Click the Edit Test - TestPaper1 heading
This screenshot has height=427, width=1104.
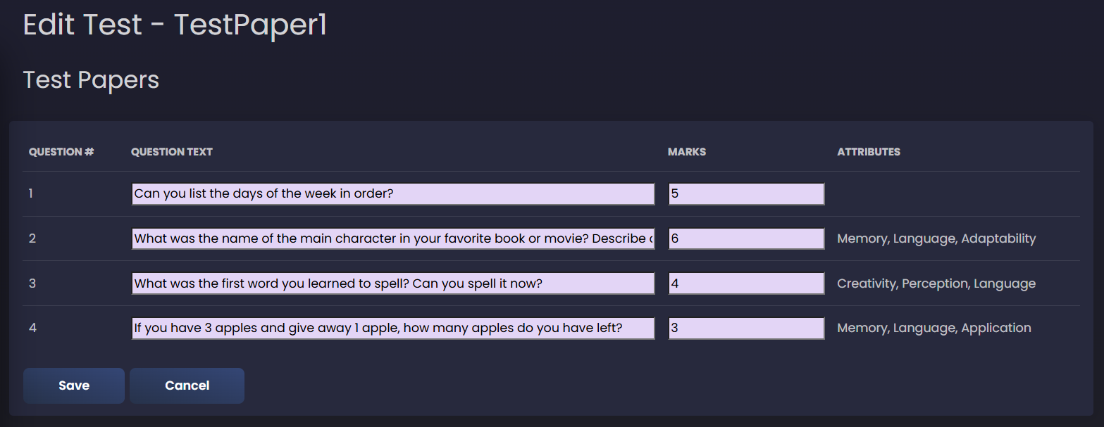tap(175, 25)
